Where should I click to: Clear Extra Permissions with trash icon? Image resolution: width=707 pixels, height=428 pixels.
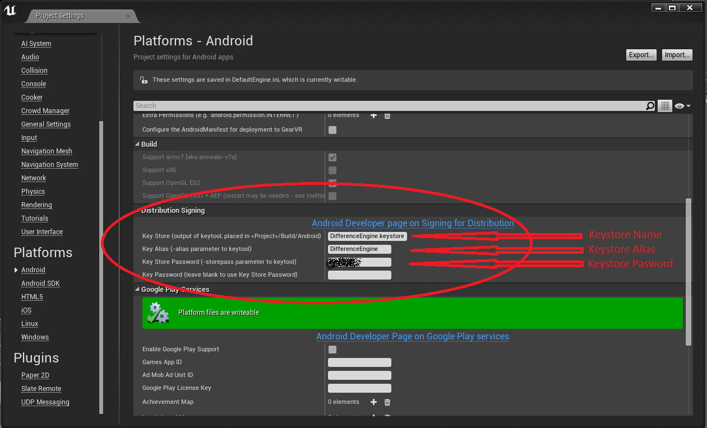[x=387, y=115]
